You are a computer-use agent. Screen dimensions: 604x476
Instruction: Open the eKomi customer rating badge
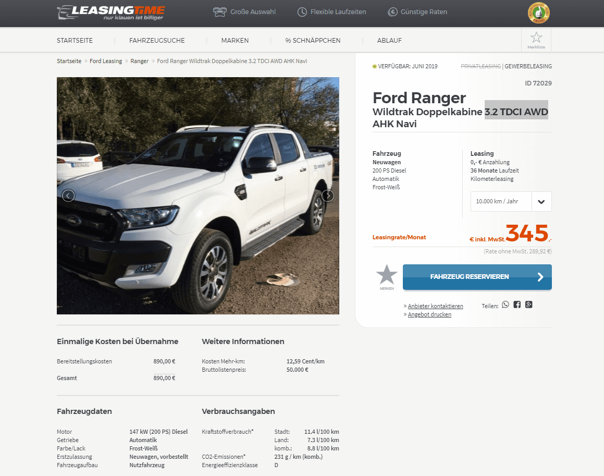pos(538,13)
